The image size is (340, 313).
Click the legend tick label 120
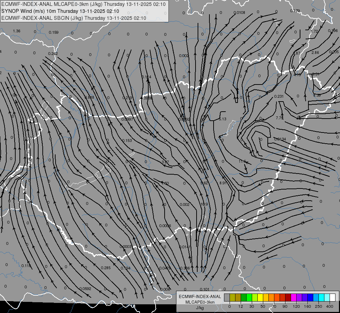click(296, 306)
